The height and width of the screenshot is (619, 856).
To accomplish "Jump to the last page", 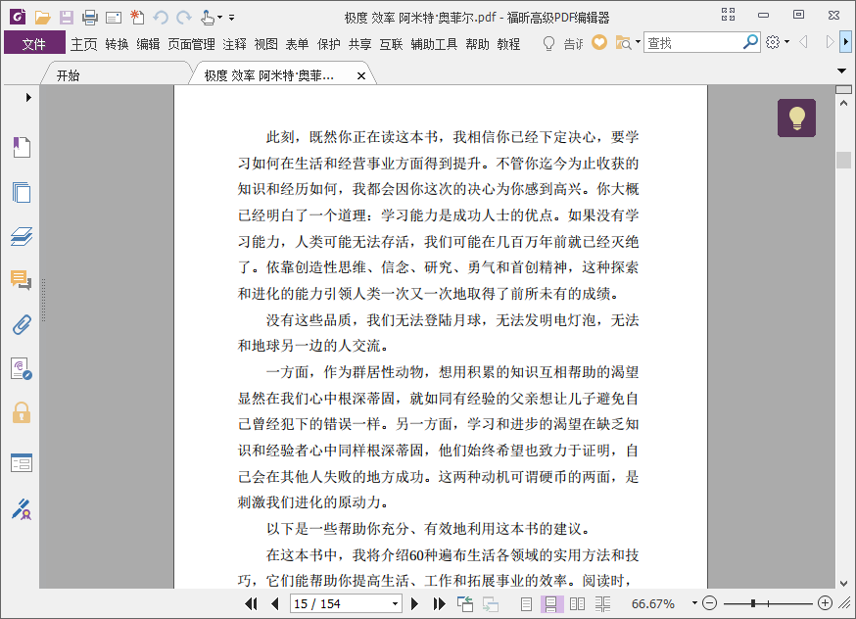I will (439, 603).
